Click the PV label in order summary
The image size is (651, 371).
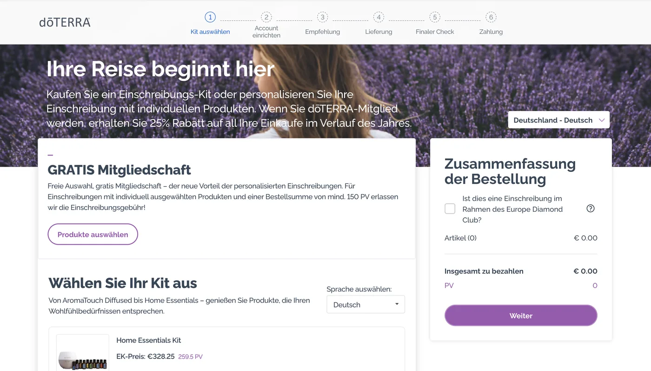[449, 286]
